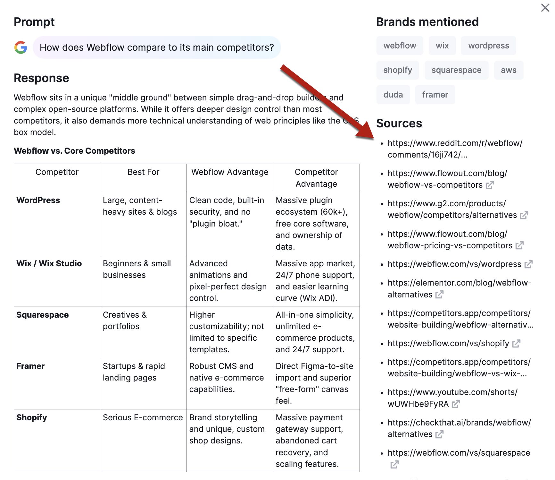The height and width of the screenshot is (480, 555).
Task: Open external link icon for checkthat.ai alternatives
Action: [439, 434]
